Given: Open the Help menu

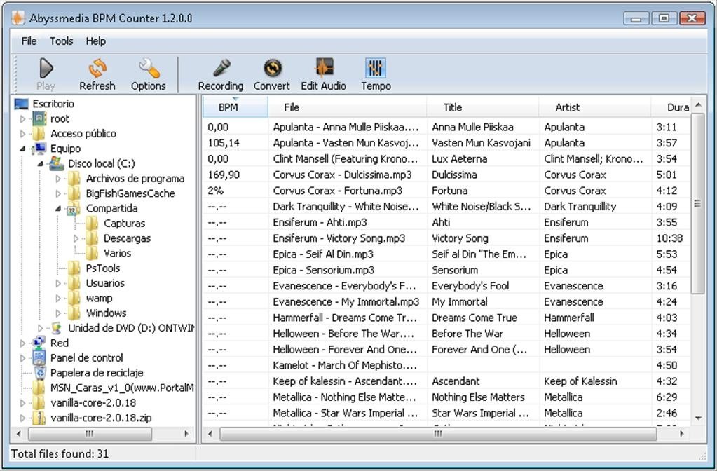Looking at the screenshot, I should point(95,41).
